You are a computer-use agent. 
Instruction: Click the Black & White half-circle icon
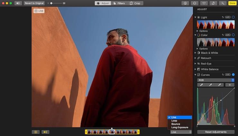point(198,53)
